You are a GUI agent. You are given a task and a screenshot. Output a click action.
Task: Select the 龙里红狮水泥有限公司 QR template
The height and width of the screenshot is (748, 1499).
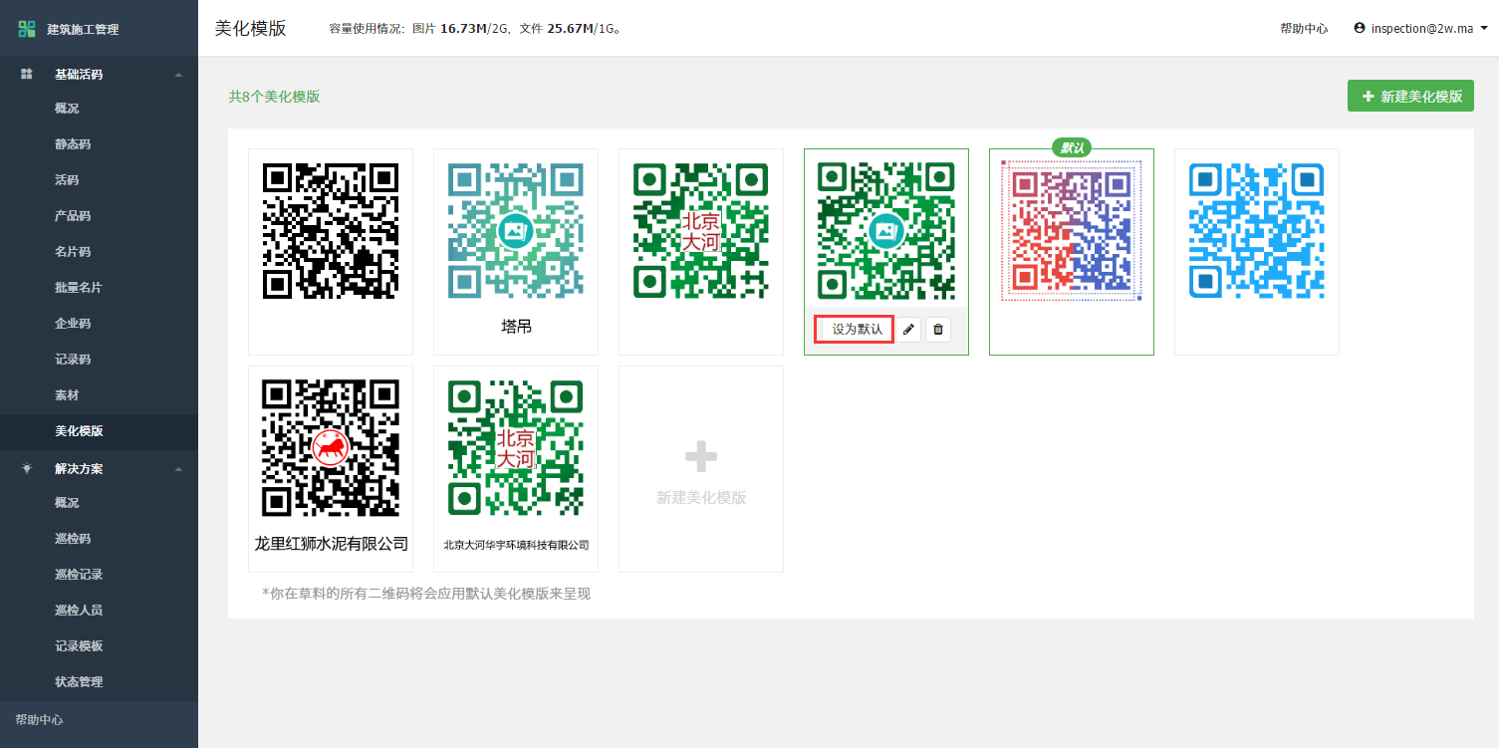click(x=331, y=448)
